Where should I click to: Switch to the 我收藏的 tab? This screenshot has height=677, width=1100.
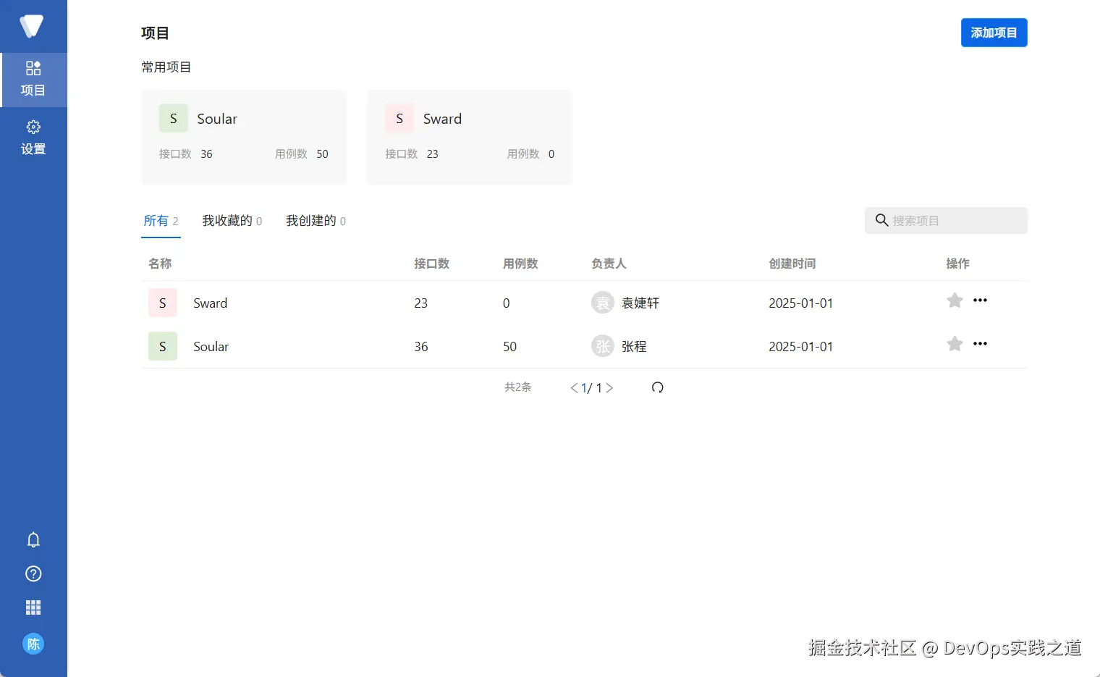click(x=232, y=221)
